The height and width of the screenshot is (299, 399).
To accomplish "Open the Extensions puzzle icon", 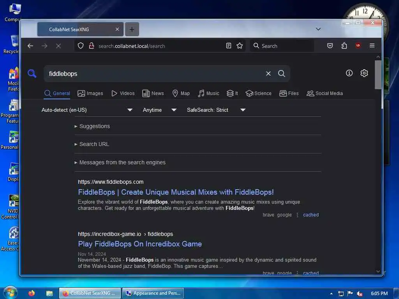I will [344, 46].
